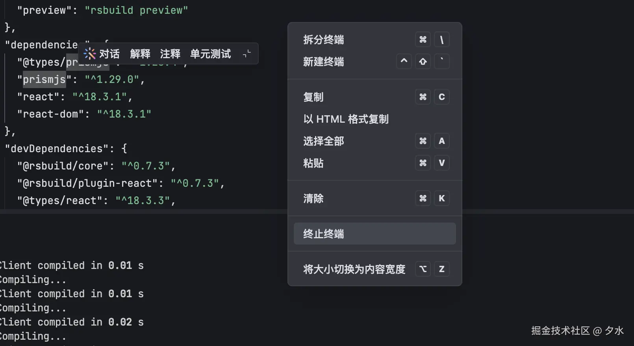Click the "^1.29.0" version value
The width and height of the screenshot is (634, 346).
coord(112,79)
